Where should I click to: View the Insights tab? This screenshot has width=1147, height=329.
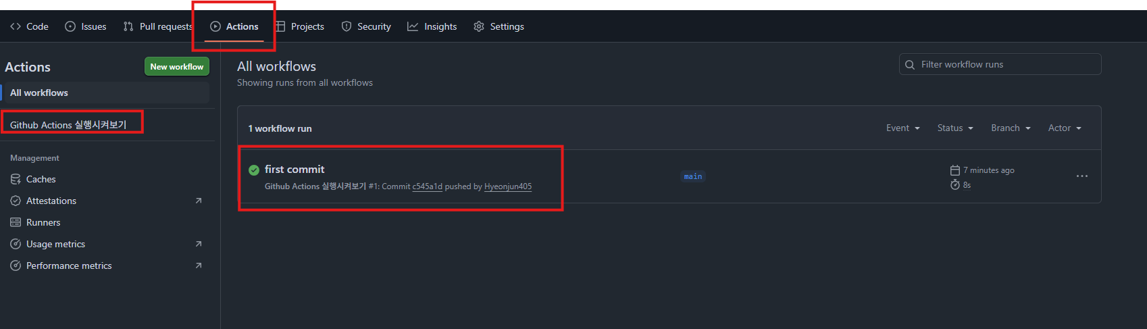[432, 26]
